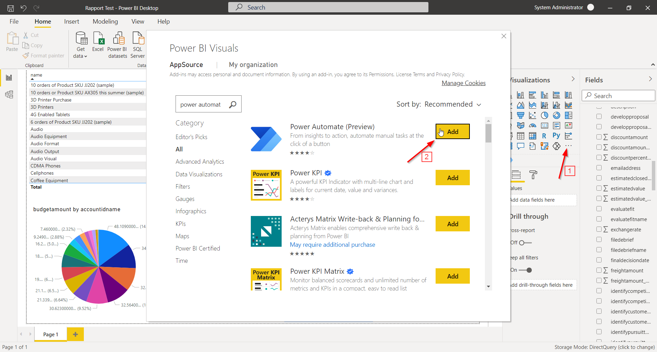Open Report view in the left sidebar
Screen dimensions: 657x352
[9, 77]
